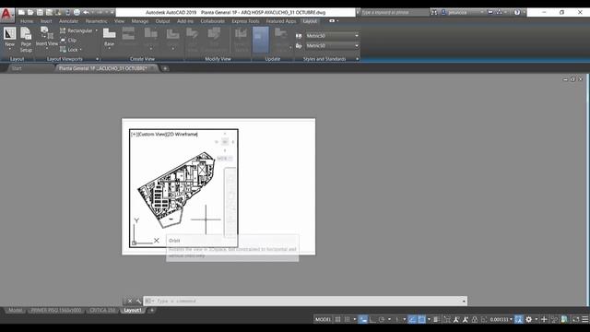Toggle snap mode in status bar
This screenshot has width=590, height=332.
pyautogui.click(x=348, y=320)
